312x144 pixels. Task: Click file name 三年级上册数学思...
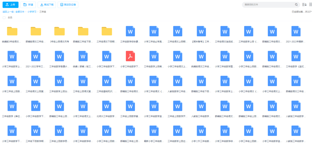pyautogui.click(x=59, y=141)
